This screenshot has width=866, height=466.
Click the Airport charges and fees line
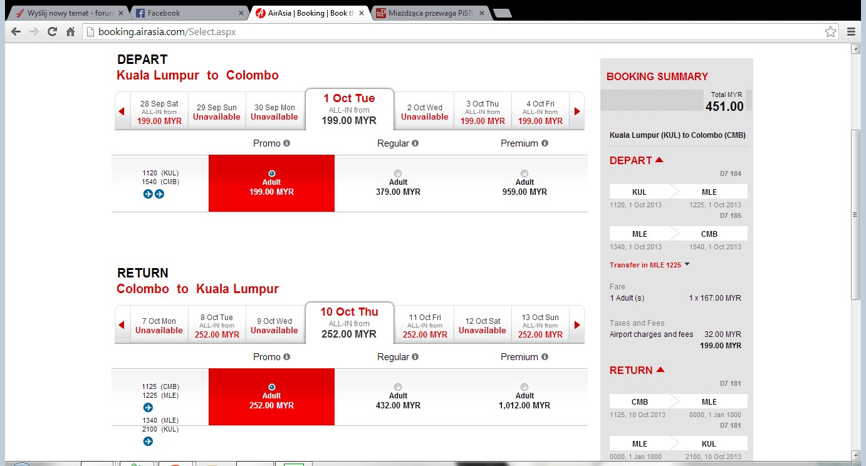(x=676, y=334)
